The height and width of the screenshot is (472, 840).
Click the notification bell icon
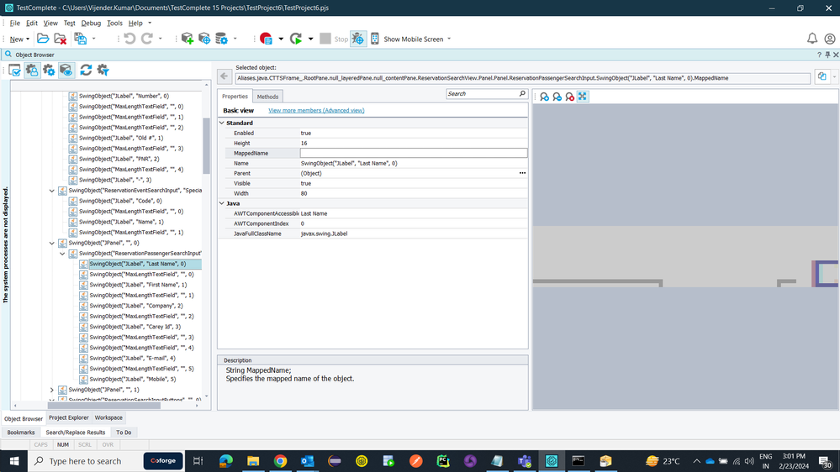[x=812, y=39]
